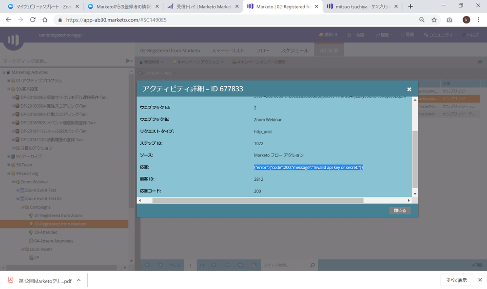Collapse the 99-Learning folder

pyautogui.click(x=8, y=173)
